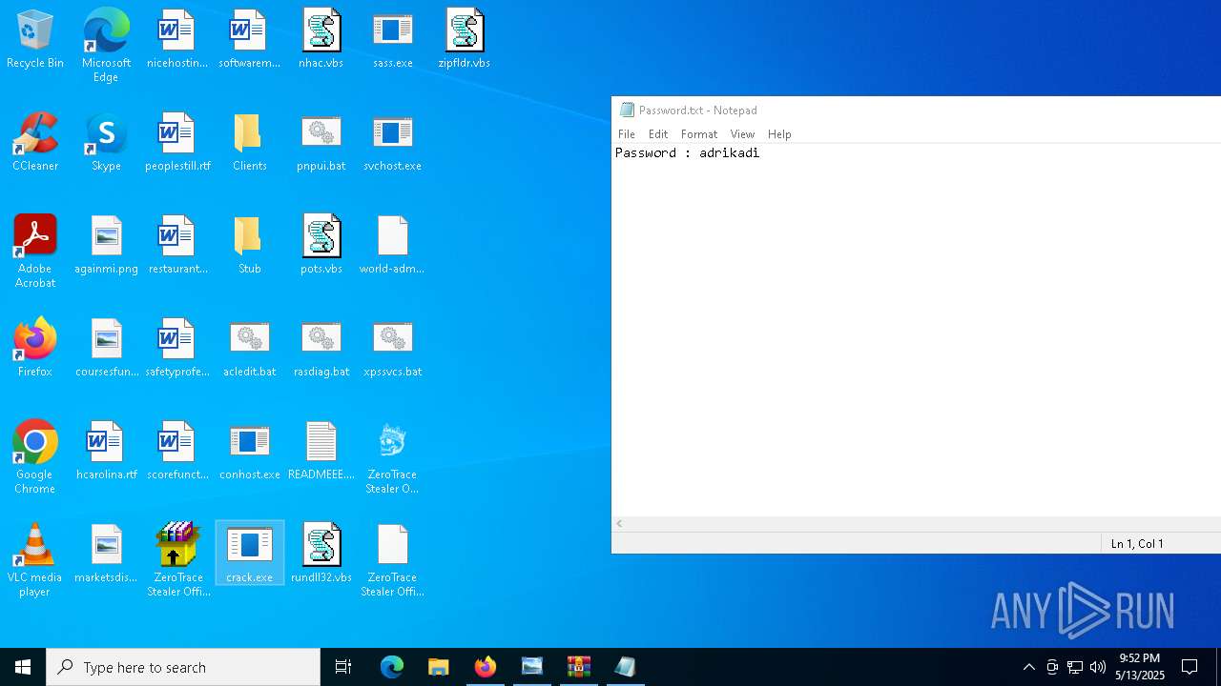Open the CCleaner desktop shortcut
The image size is (1221, 686).
coord(34,143)
